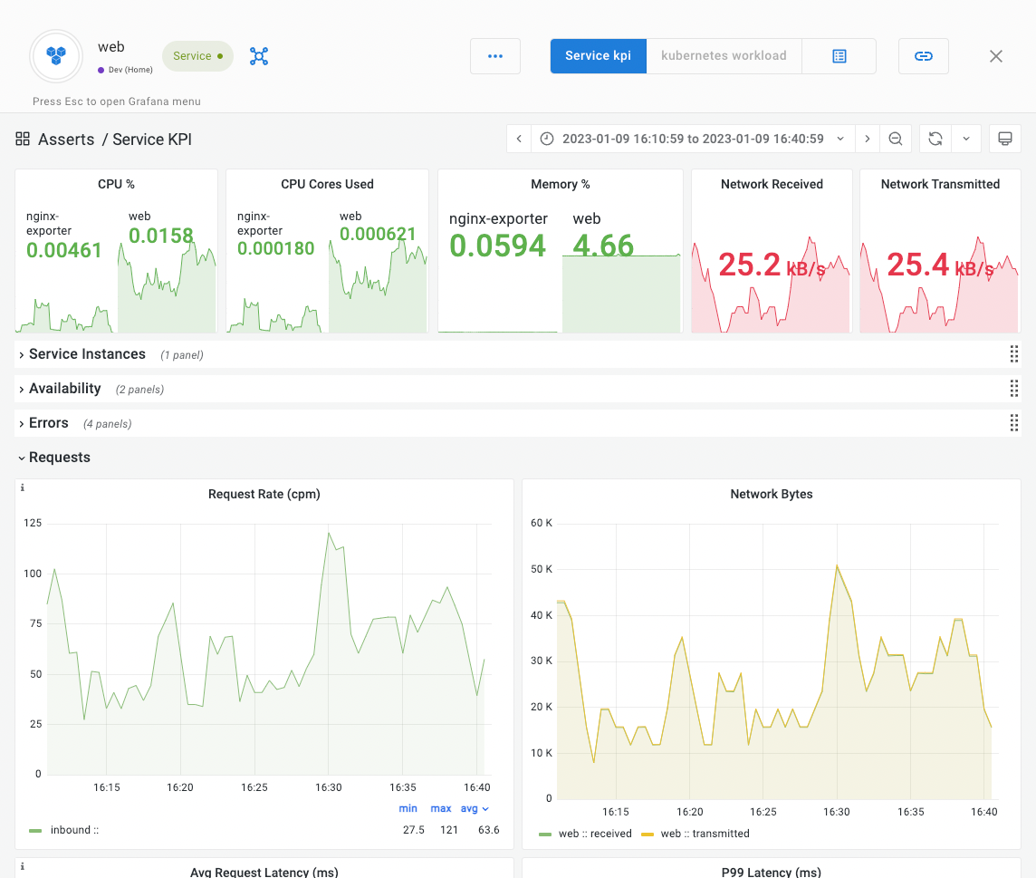Copy link using the chain icon
Screen dimensions: 1036x878
923,56
